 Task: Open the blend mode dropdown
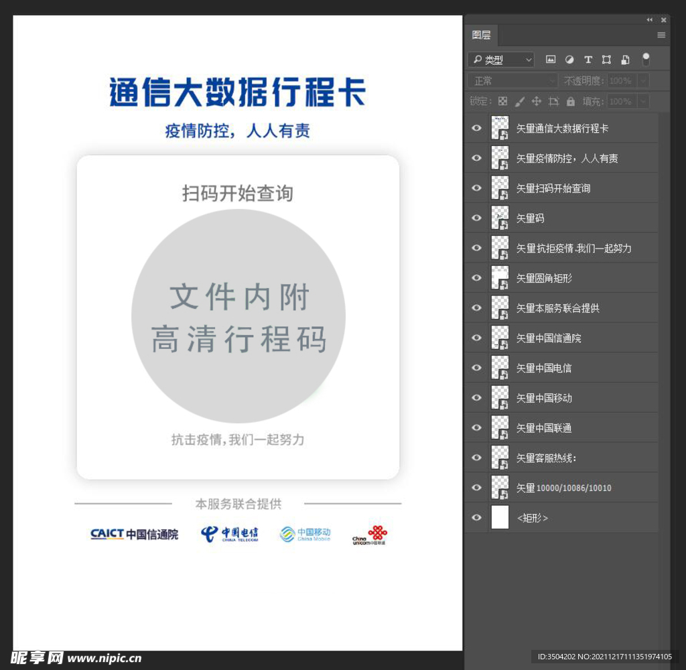[512, 80]
